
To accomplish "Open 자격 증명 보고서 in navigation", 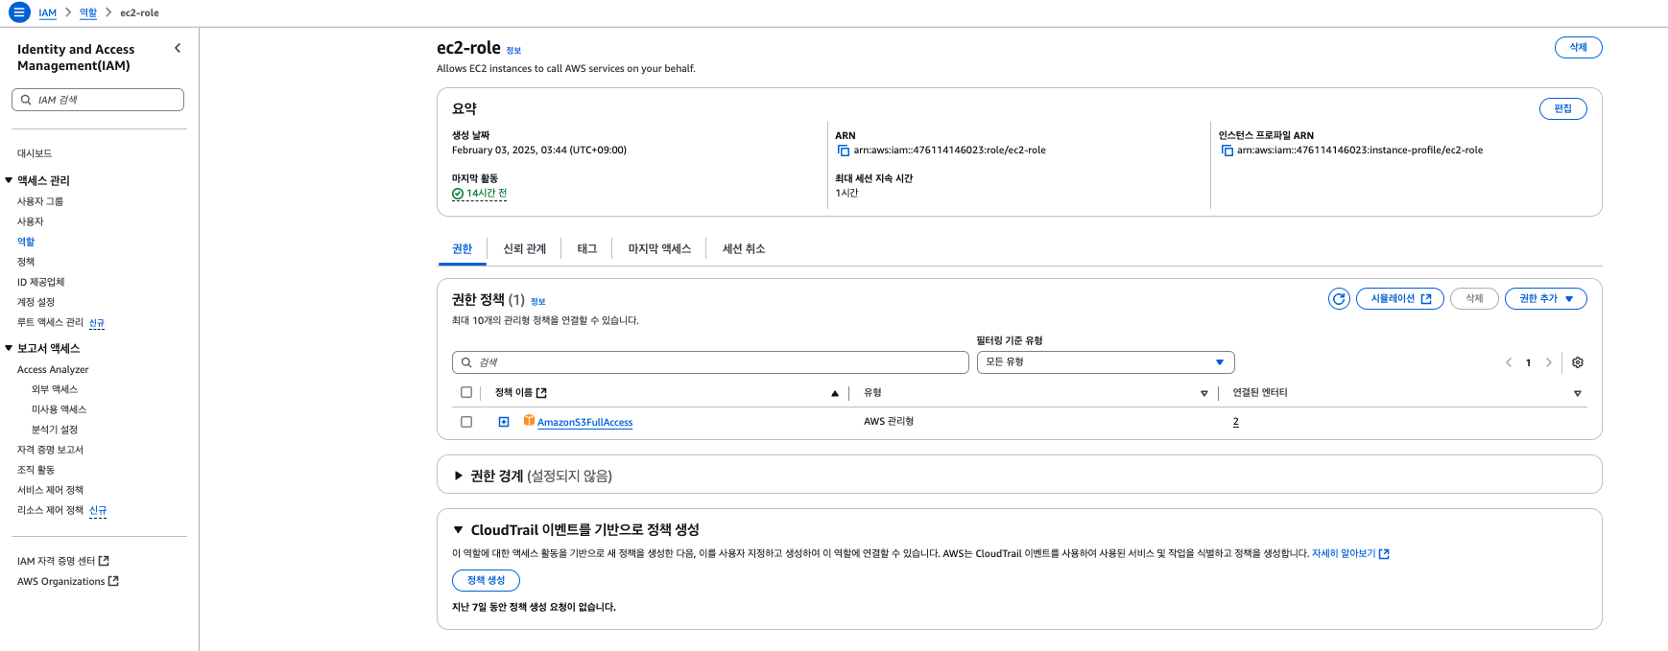I will (51, 450).
